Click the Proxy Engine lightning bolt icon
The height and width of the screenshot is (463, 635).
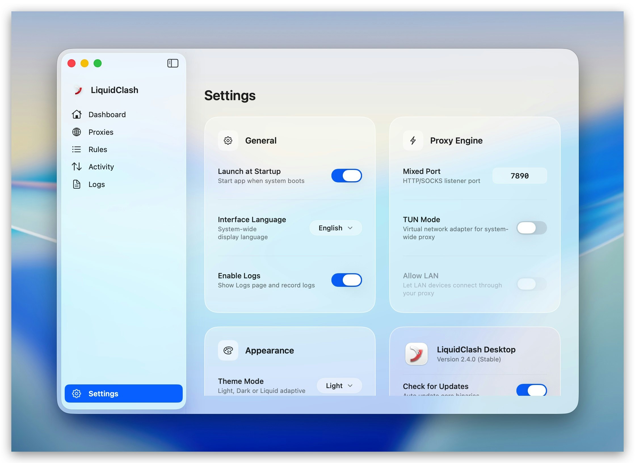point(413,140)
